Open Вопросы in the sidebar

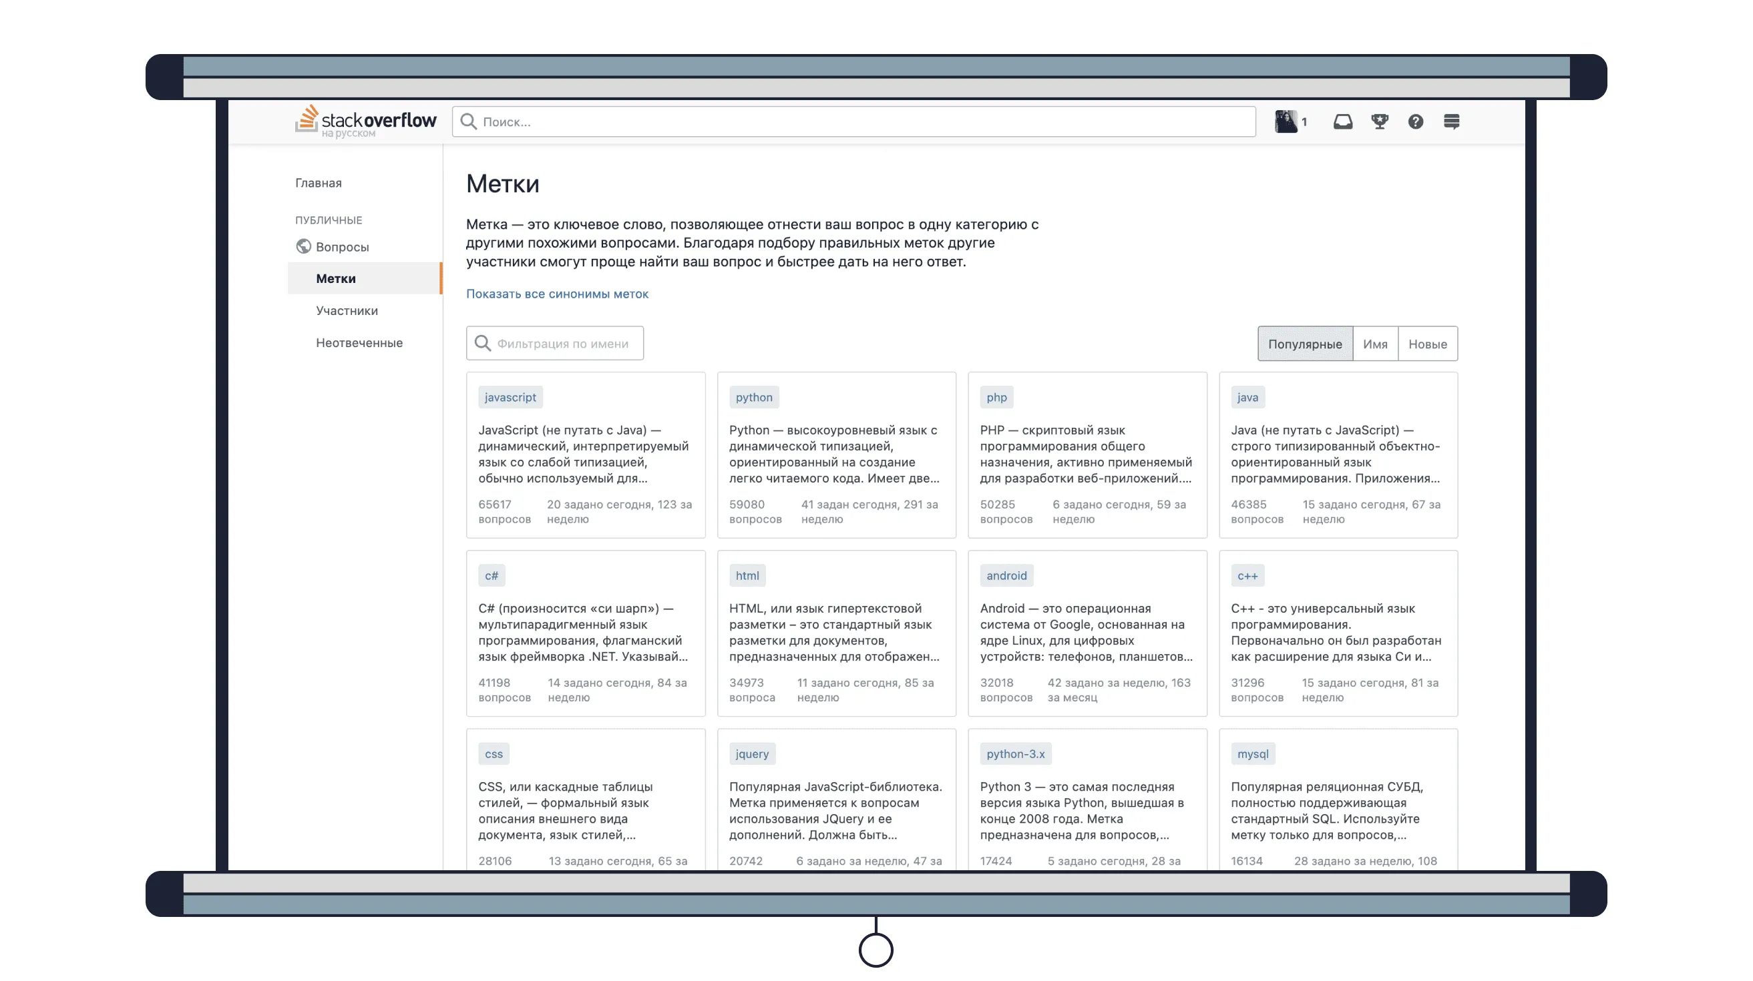343,247
